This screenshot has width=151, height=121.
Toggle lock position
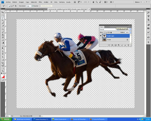tap(109, 32)
